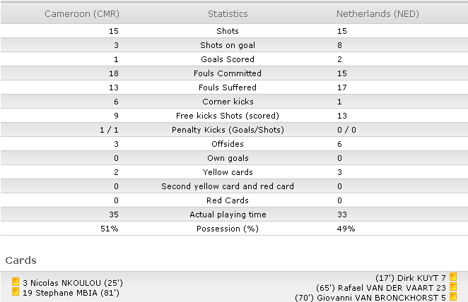Click the Corner kicks row label
Viewport: 468px width, 302px height.
click(x=228, y=102)
